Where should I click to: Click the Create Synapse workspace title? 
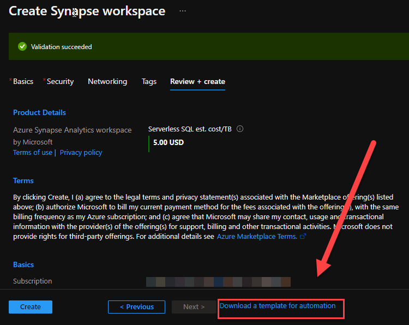87,11
